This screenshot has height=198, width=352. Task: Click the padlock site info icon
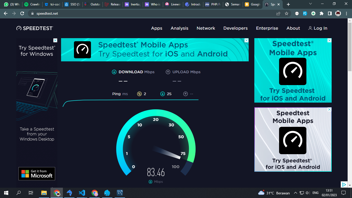[x=32, y=13]
